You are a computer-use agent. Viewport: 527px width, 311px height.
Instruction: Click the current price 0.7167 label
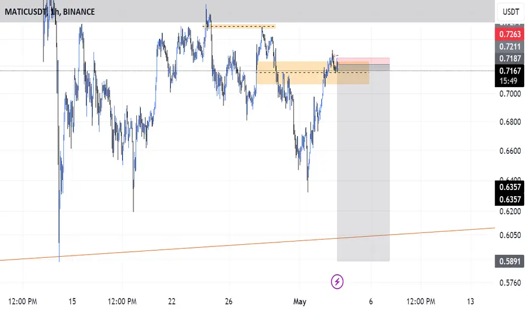coord(509,71)
